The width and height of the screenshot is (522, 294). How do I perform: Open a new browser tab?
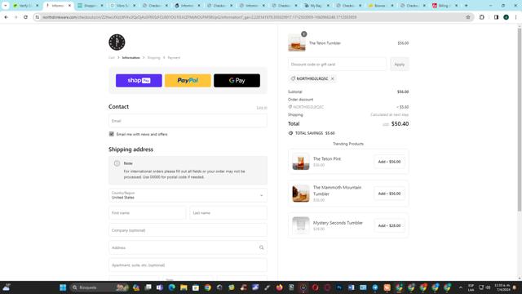466,6
